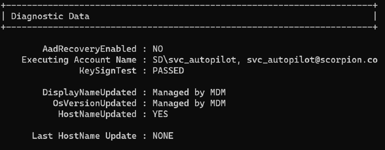Click the OsVersionUpdated label
385x150 pixels.
coord(94,103)
